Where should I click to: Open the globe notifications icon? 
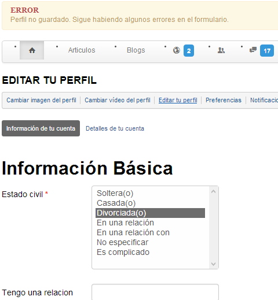tap(176, 50)
